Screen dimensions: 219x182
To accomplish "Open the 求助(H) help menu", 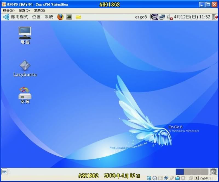I will pos(39,10).
